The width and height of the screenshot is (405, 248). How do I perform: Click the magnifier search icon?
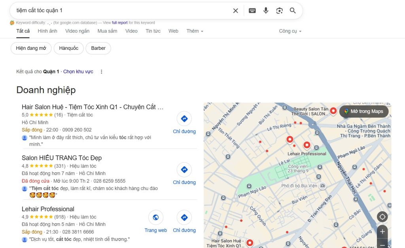click(293, 11)
